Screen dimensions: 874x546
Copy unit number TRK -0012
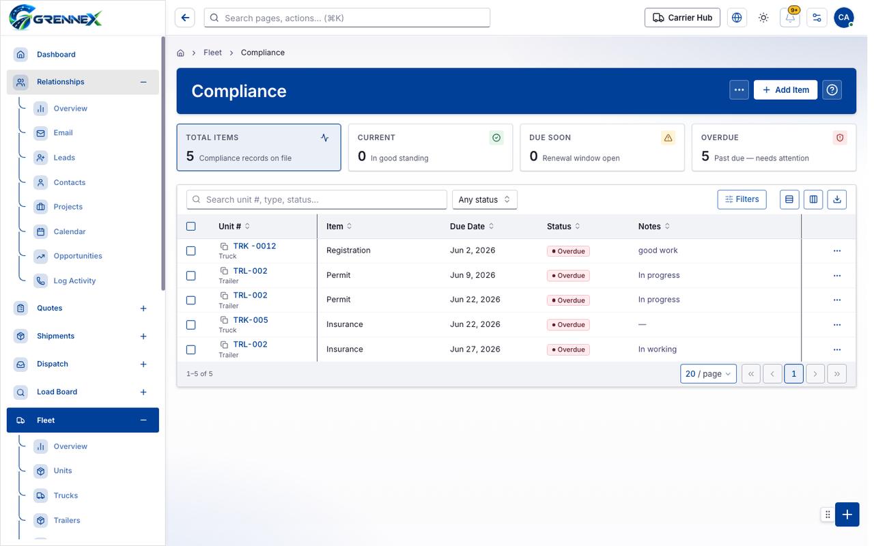click(x=224, y=246)
